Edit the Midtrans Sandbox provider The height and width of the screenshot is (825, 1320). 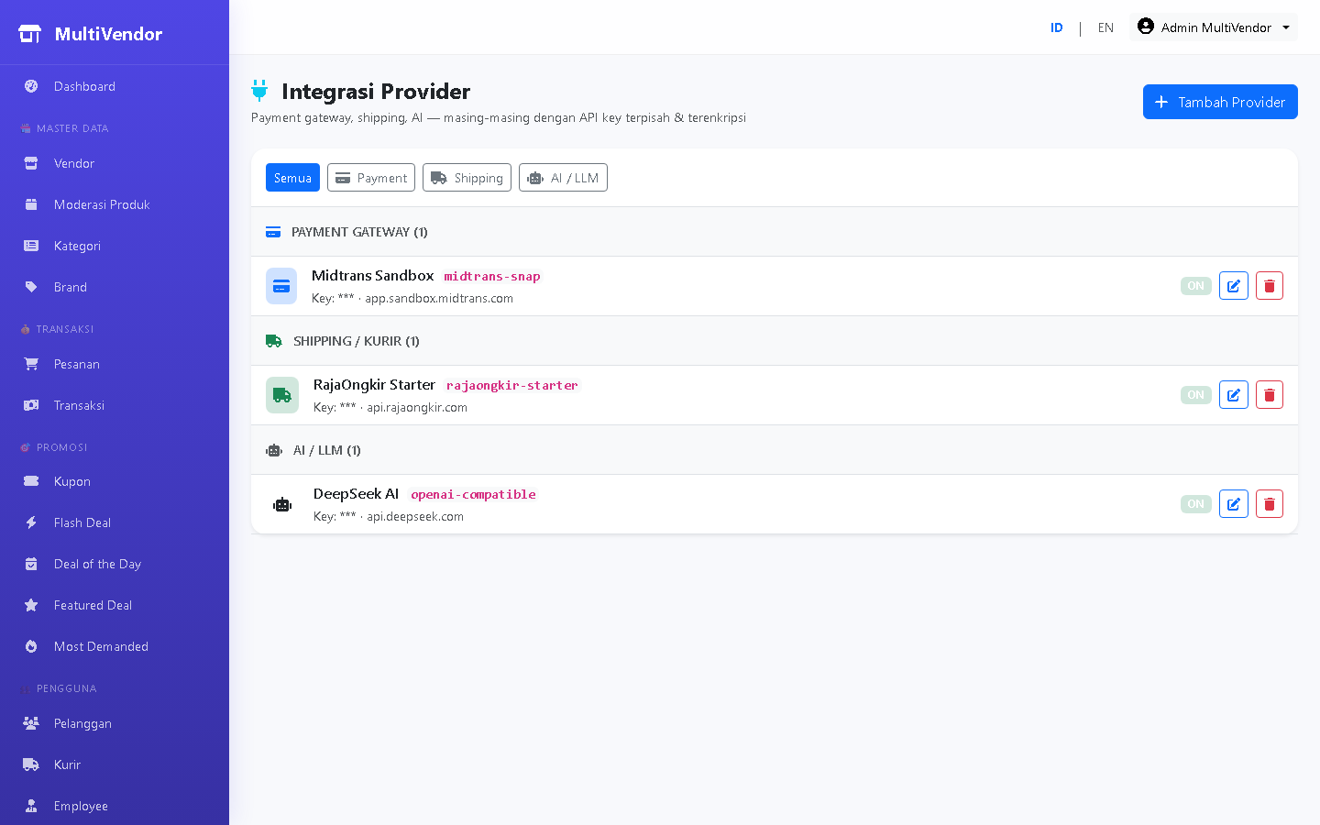(x=1234, y=286)
